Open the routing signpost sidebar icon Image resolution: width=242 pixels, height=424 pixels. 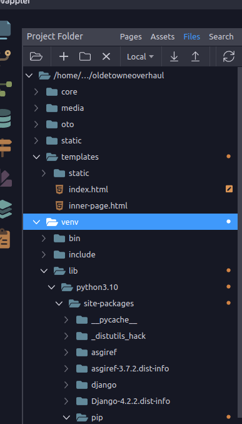[x=6, y=147]
